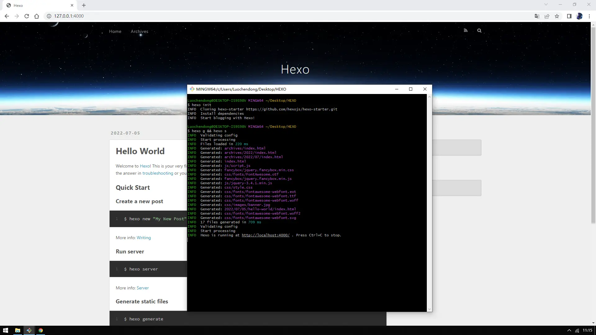Image resolution: width=596 pixels, height=335 pixels.
Task: Show hidden system tray icons
Action: coord(569,330)
